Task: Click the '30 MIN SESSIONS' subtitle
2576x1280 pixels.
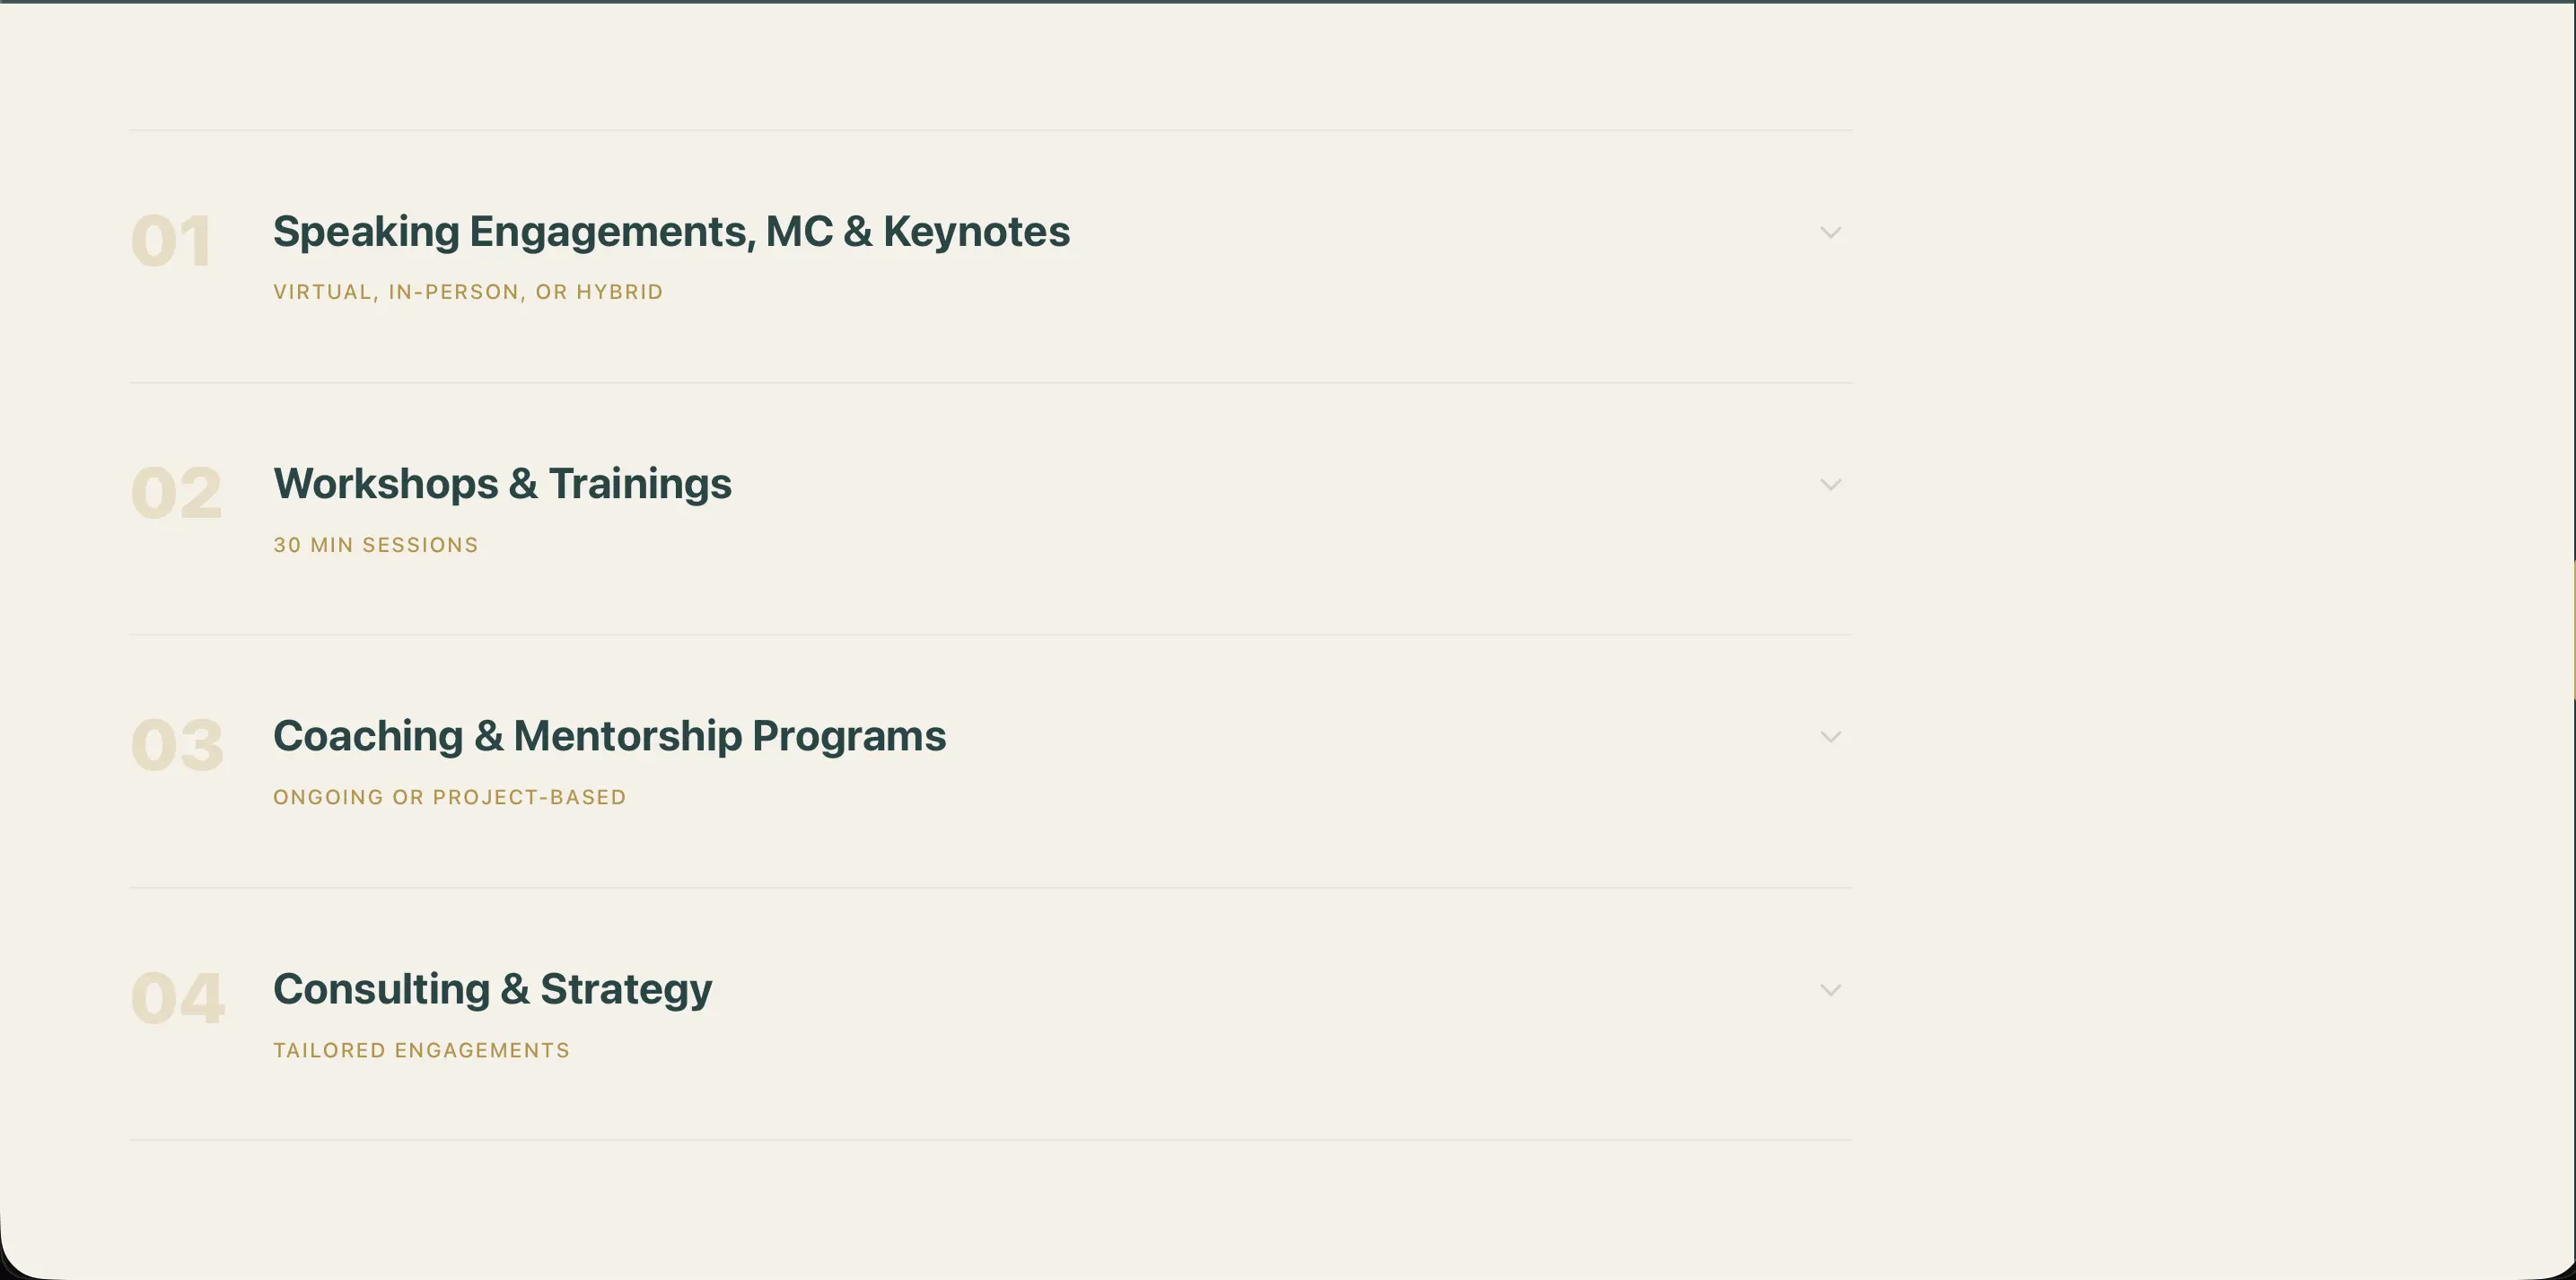Action: pyautogui.click(x=376, y=545)
